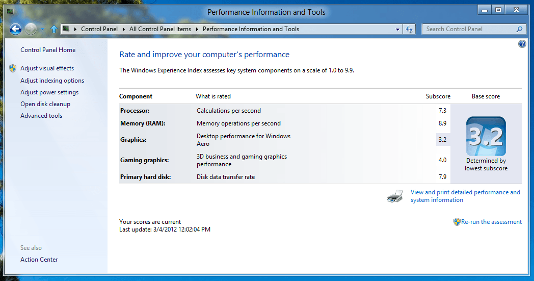Click 'Your scores are current' status text
The image size is (534, 281).
coord(150,222)
